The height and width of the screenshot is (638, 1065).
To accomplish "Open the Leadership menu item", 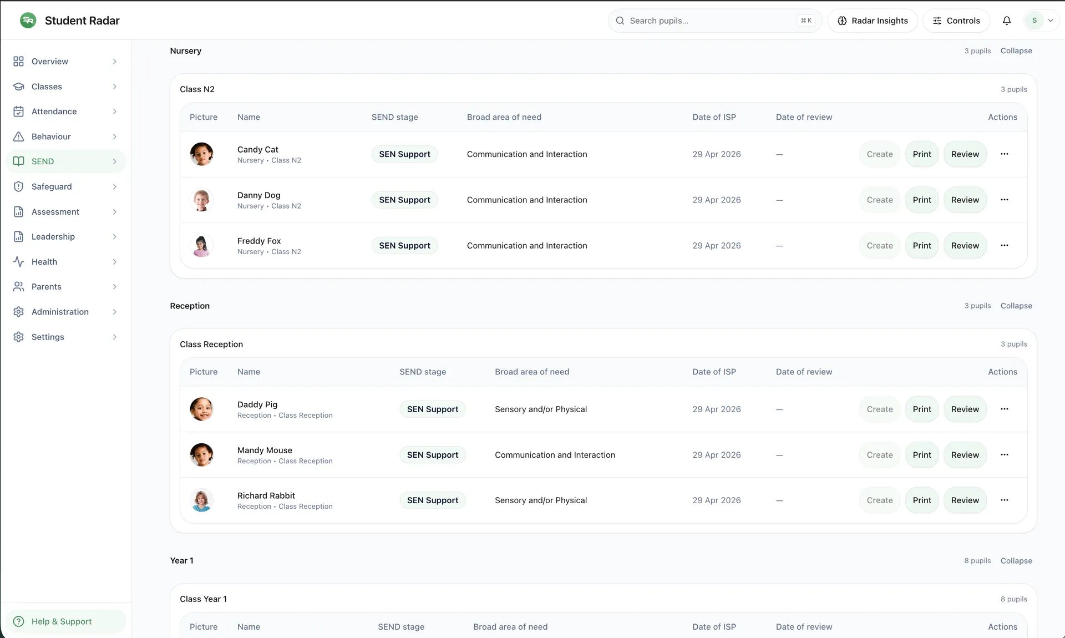I will point(66,237).
